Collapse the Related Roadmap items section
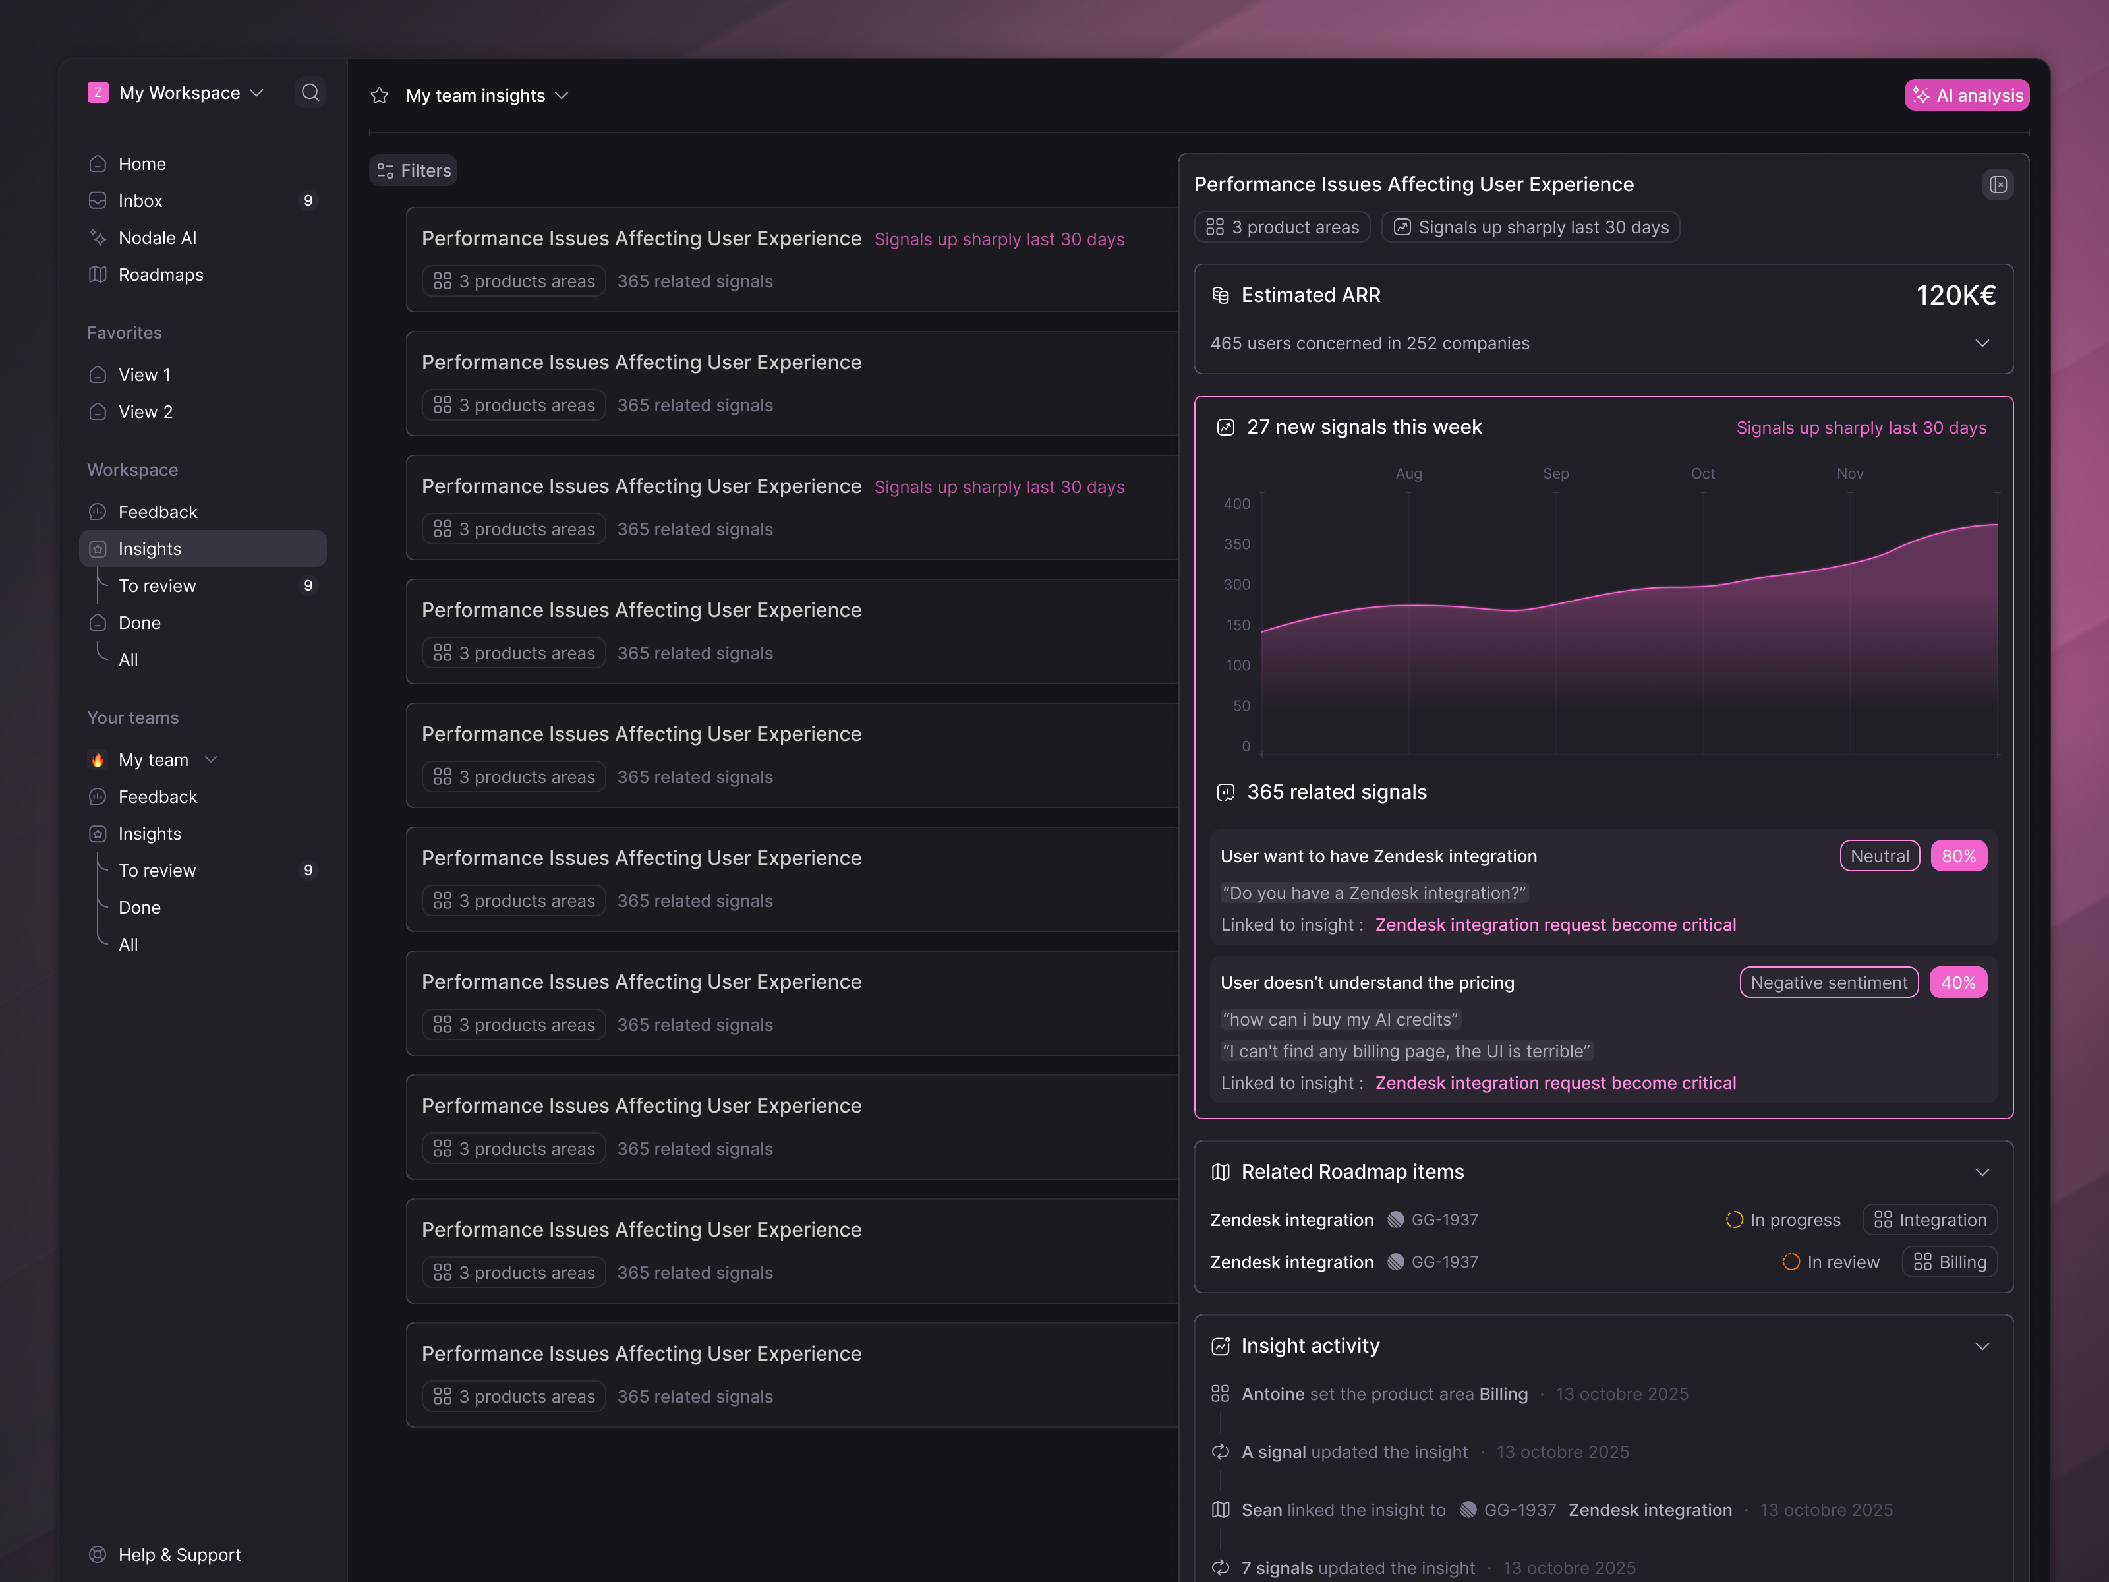 (x=1981, y=1172)
